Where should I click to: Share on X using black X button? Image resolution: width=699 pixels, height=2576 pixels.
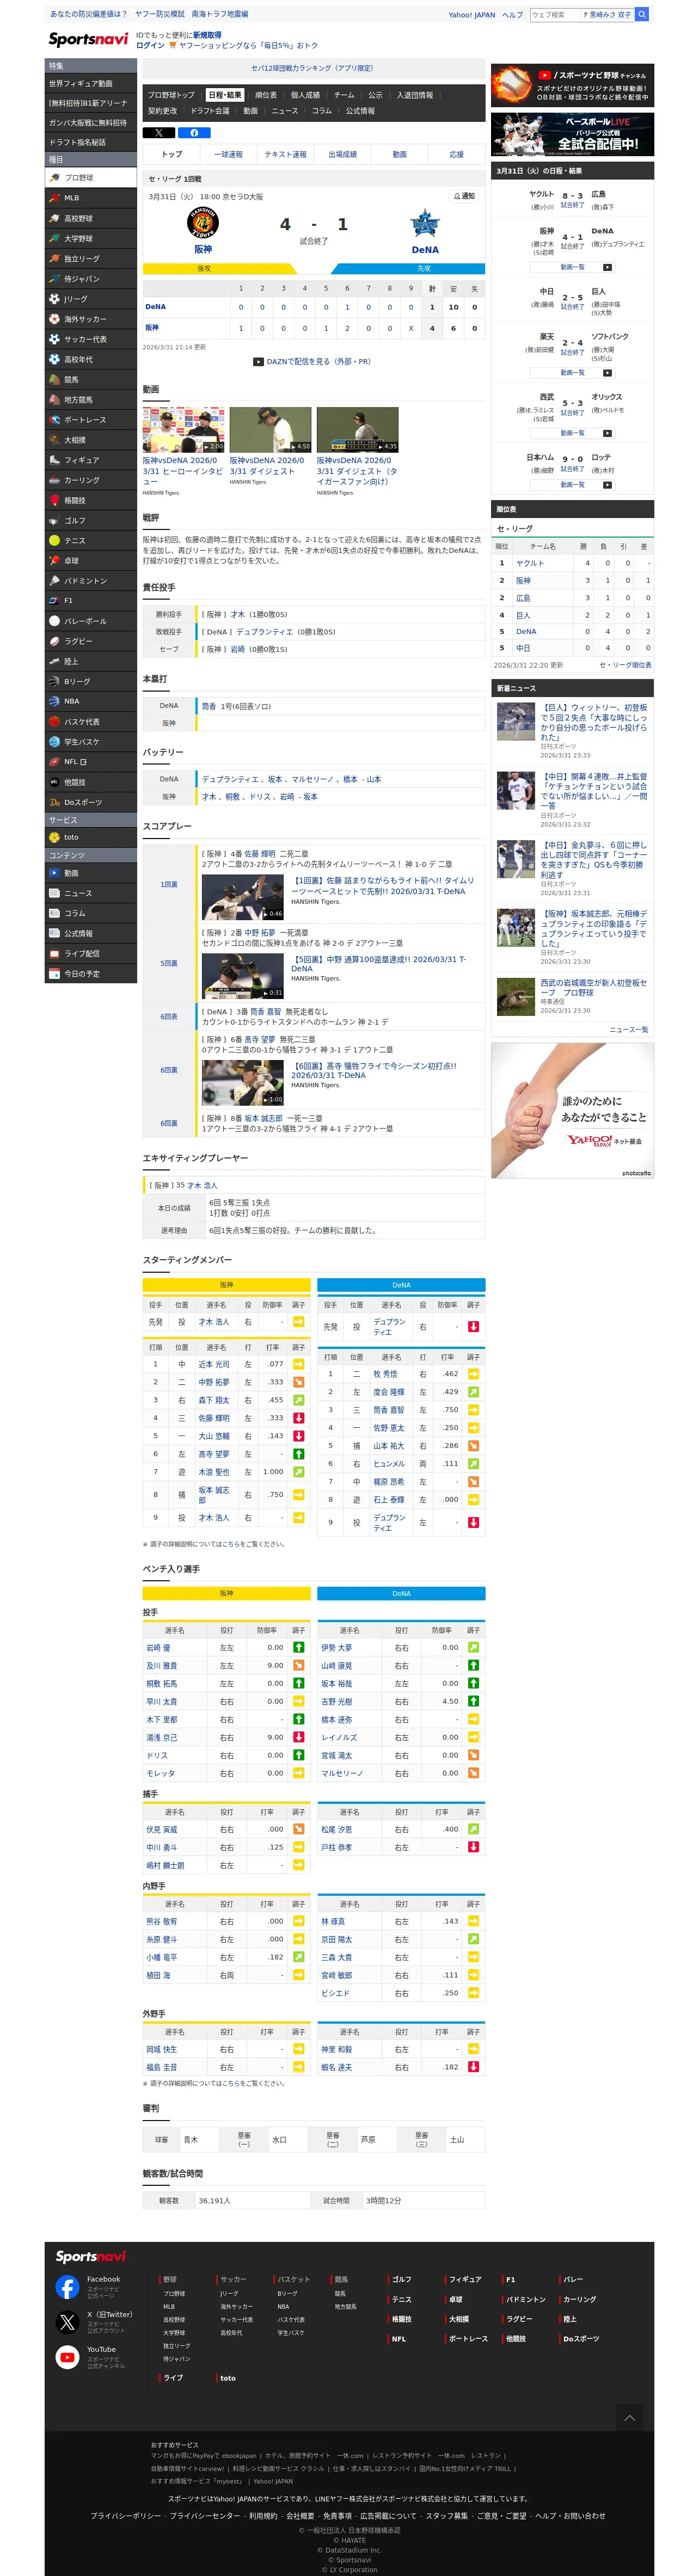tap(159, 132)
